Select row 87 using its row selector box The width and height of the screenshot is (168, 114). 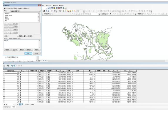coord(4,74)
